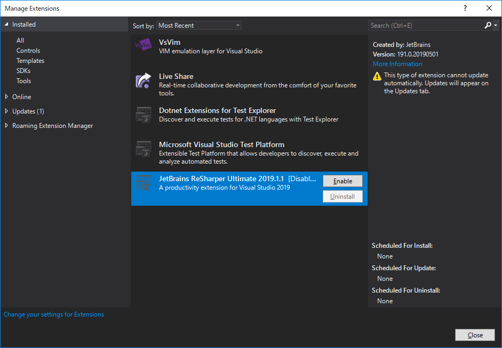Select Templates in the Installed list
The image size is (502, 348).
(x=30, y=60)
